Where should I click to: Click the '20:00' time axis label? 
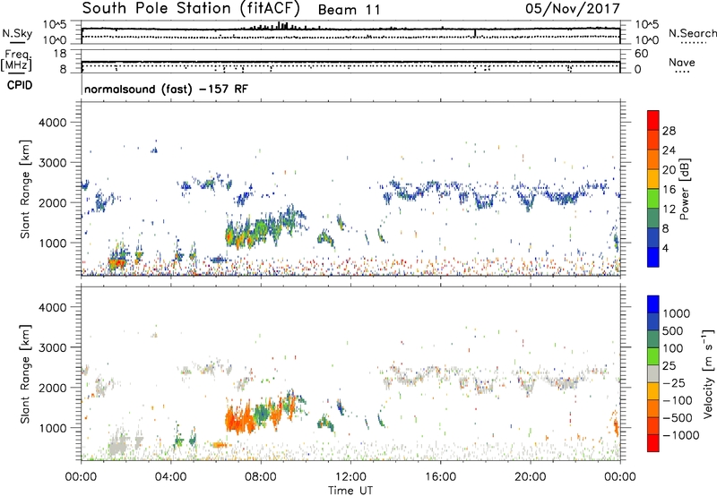(531, 477)
